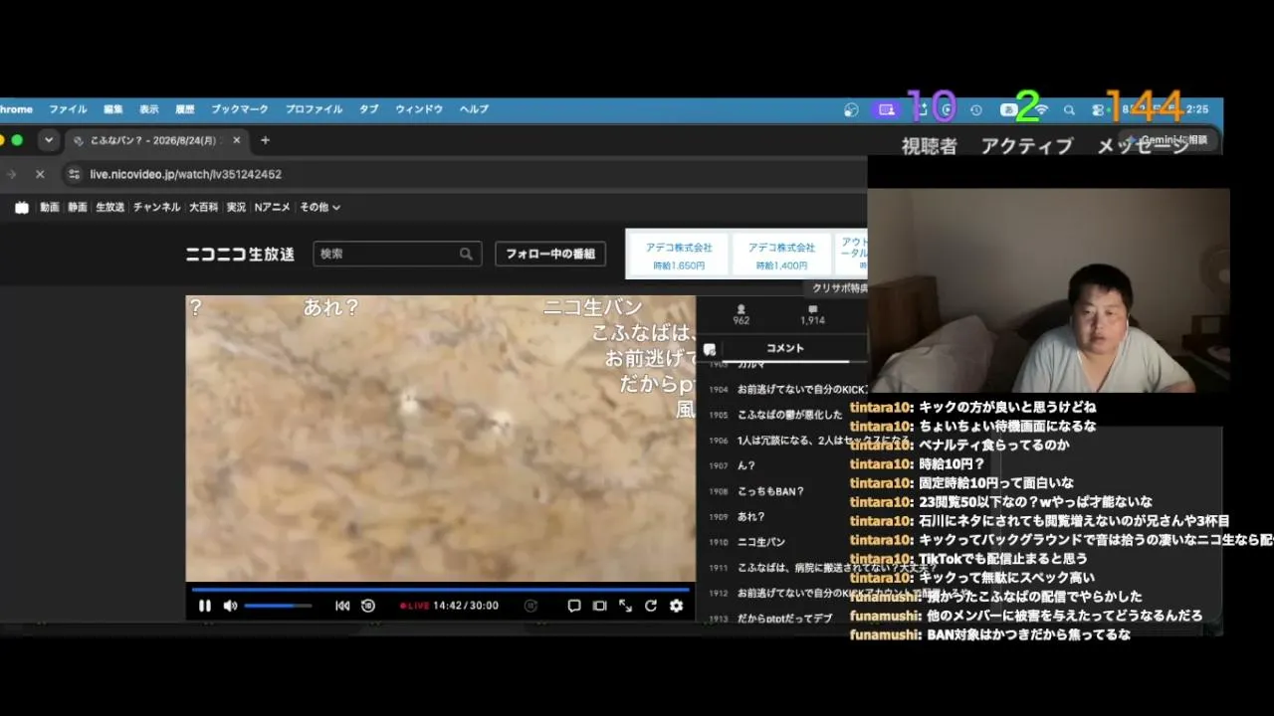This screenshot has width=1274, height=716.
Task: Open the 履歴 menu
Action: (x=185, y=109)
